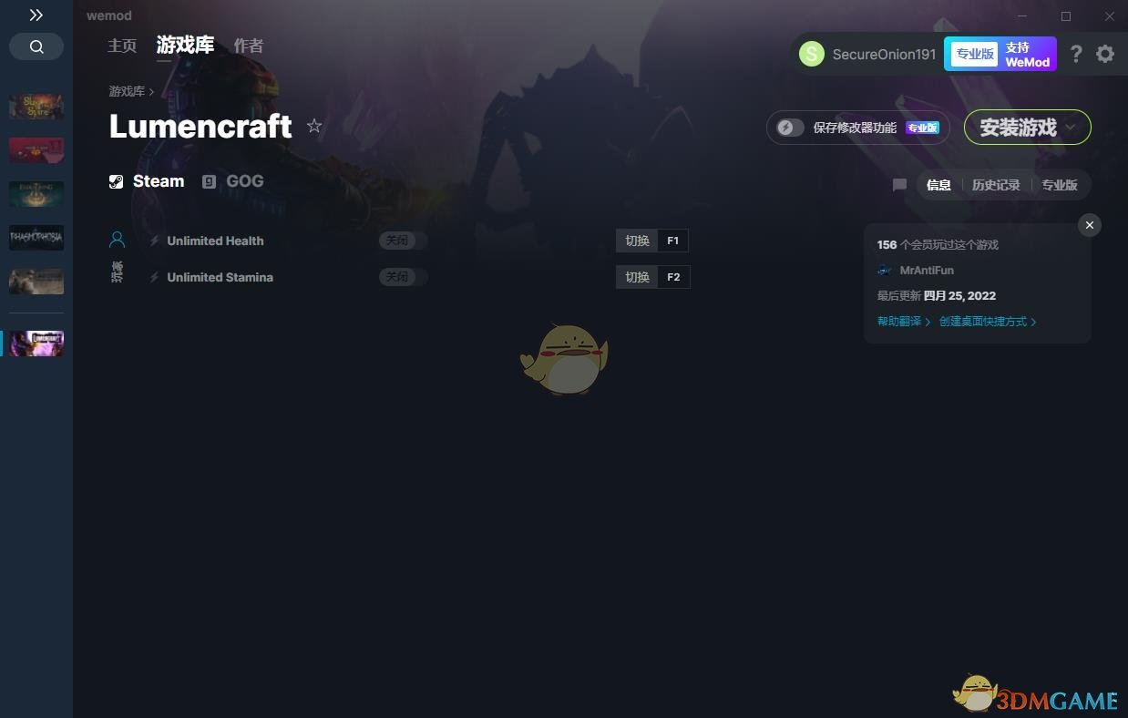Open the comments chat bubble icon
Screen dimensions: 1128x718
899,185
